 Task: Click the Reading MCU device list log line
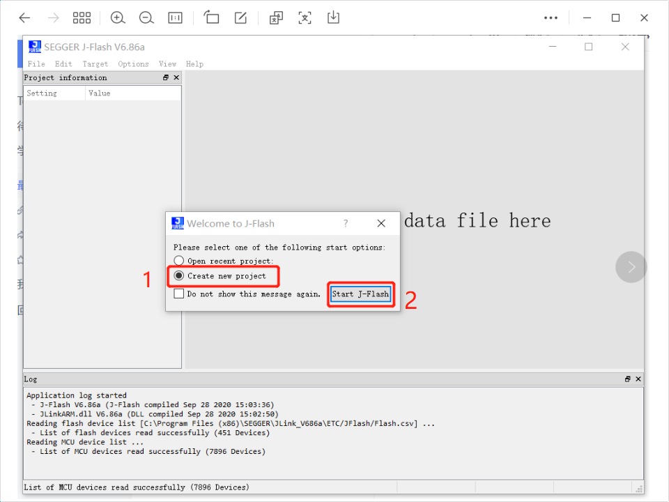click(85, 442)
